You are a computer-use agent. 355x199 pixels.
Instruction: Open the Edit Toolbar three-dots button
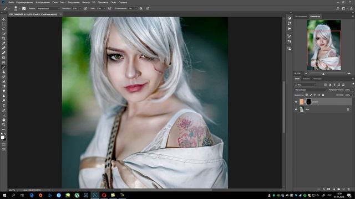pos(4,129)
